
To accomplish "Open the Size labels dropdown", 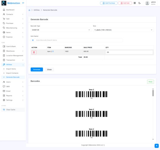I will coord(123,30).
